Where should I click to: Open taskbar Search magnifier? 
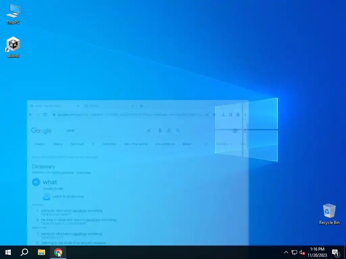pos(24,252)
